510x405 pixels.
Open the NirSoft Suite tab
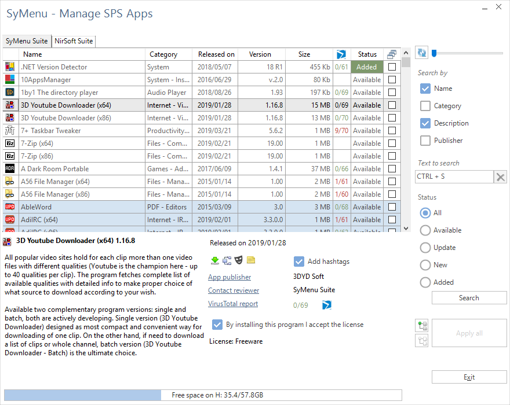click(x=74, y=41)
